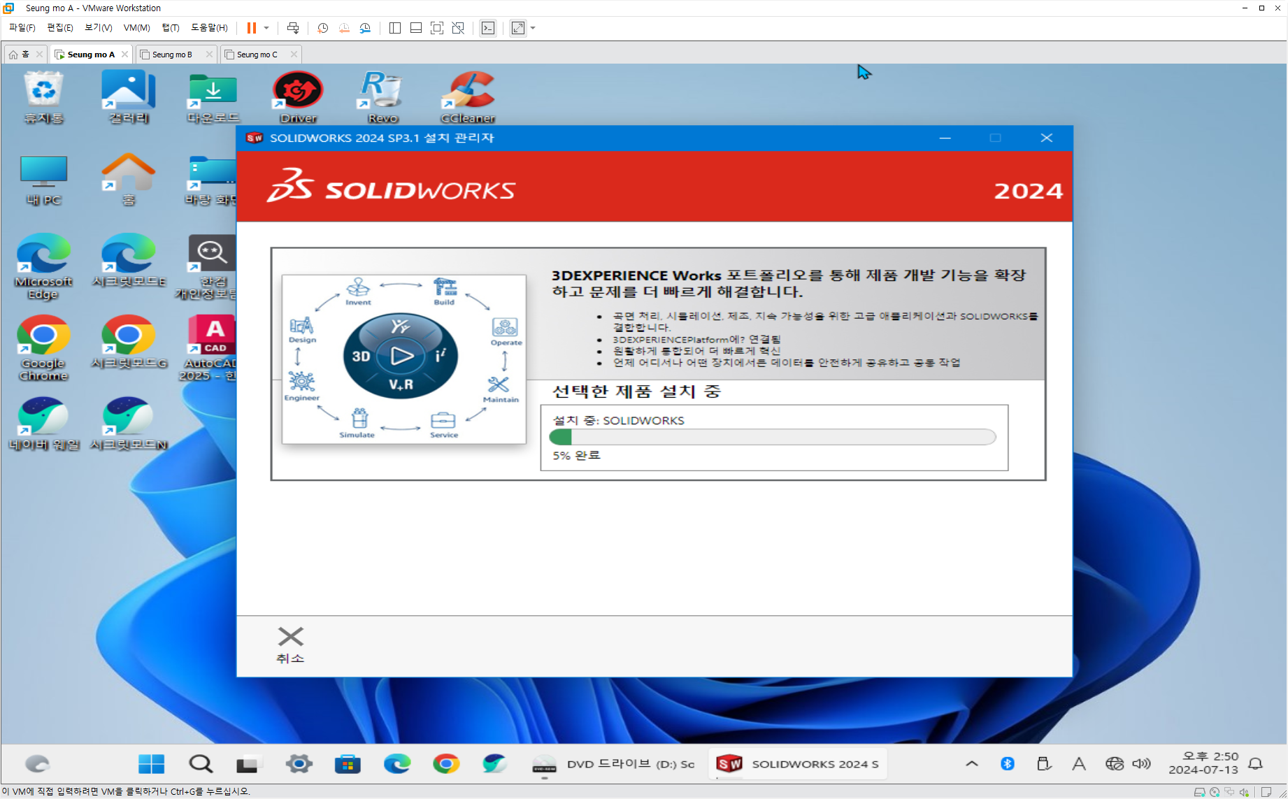1288x799 pixels.
Task: Open the notifications bell icon
Action: [x=1256, y=764]
